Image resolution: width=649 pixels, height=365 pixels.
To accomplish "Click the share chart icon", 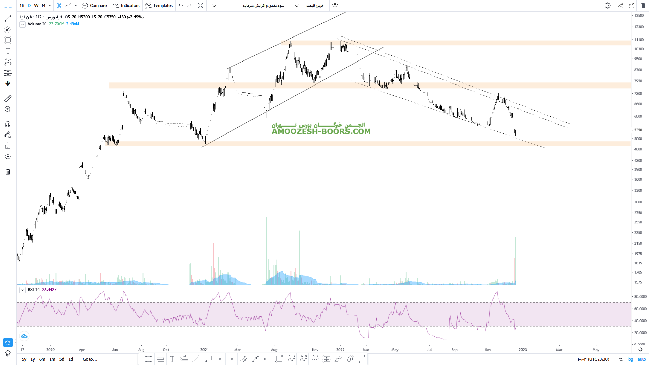I will [620, 6].
